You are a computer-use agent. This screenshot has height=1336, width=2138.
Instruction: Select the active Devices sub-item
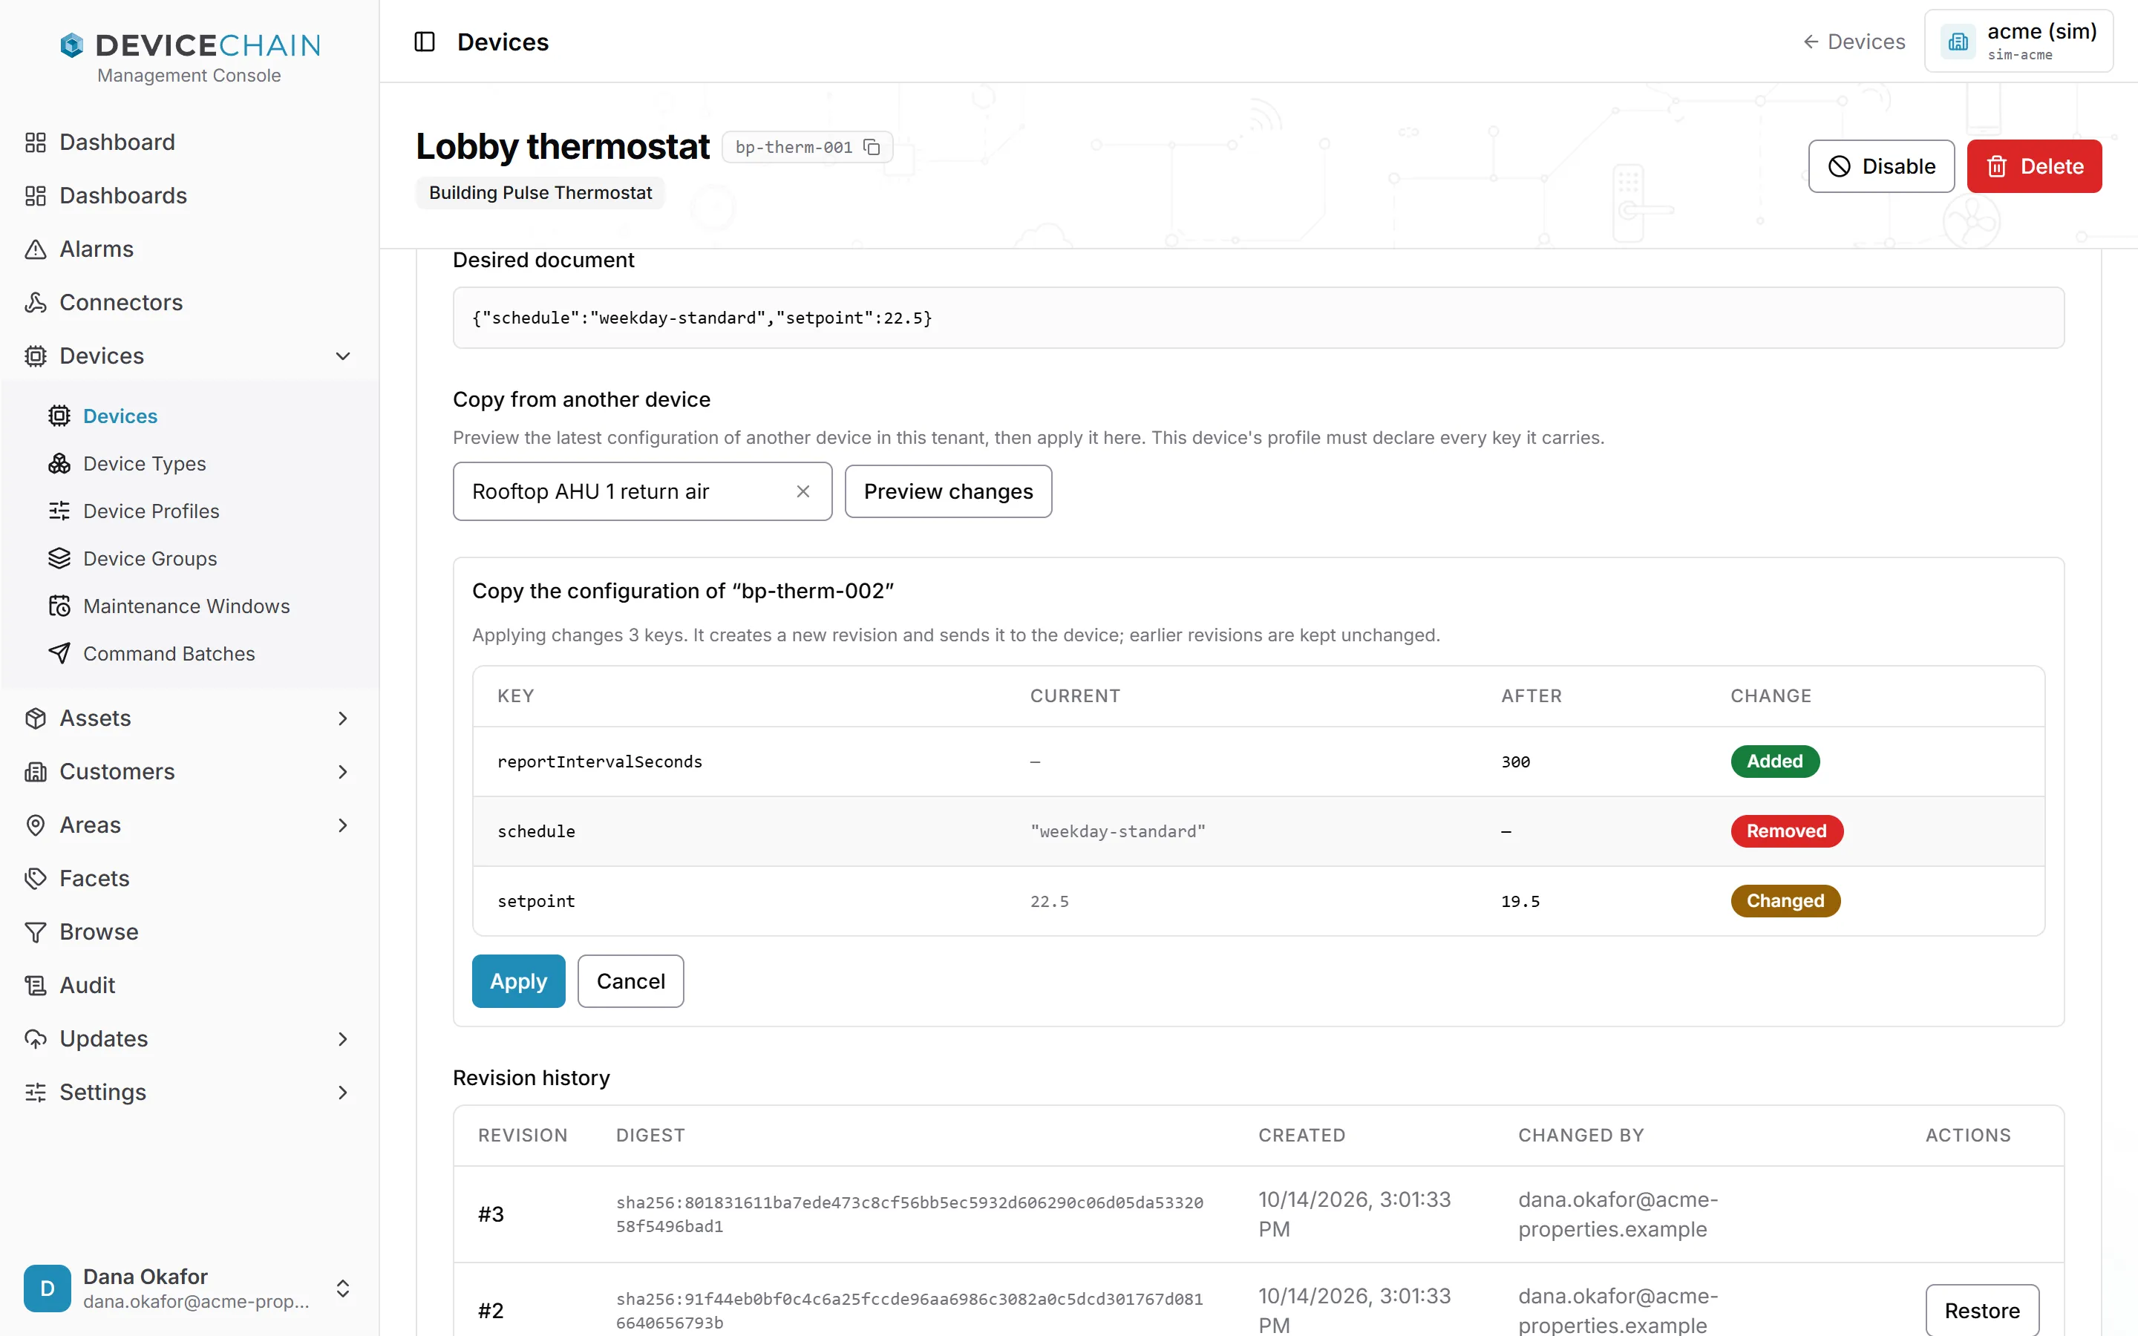120,416
